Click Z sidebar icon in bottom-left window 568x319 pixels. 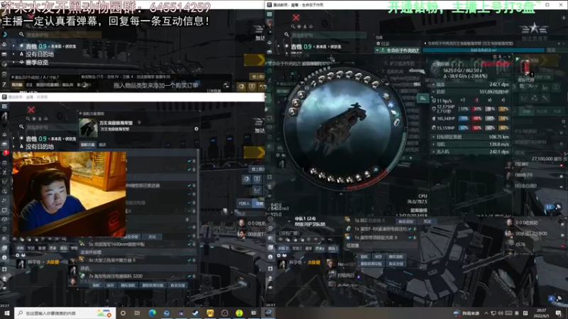[4, 172]
